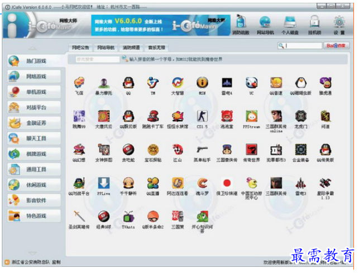
Task: Lock the machine with the 挂机锁 icon
Action: [314, 25]
